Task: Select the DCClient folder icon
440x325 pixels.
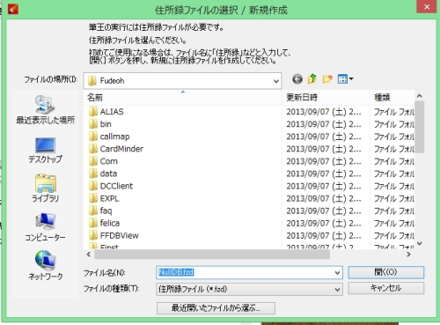Action: [93, 186]
